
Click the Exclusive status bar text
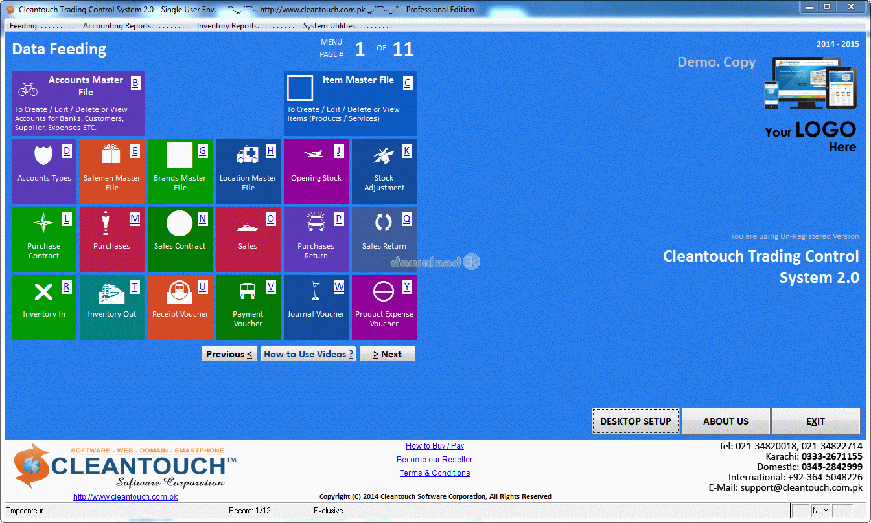(329, 511)
